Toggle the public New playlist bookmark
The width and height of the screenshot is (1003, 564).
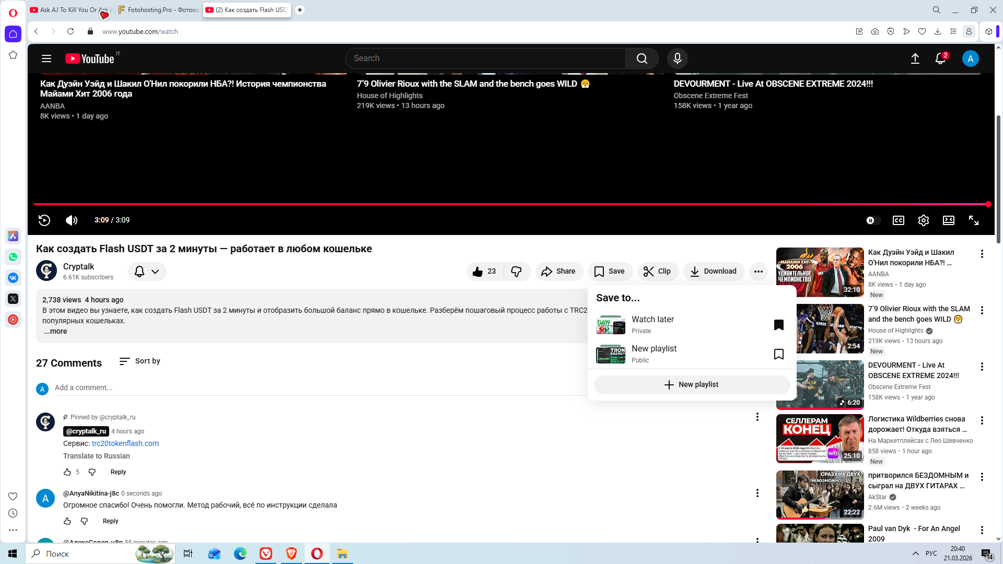tap(778, 354)
